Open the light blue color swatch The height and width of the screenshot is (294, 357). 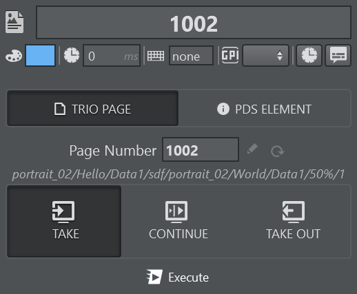41,56
